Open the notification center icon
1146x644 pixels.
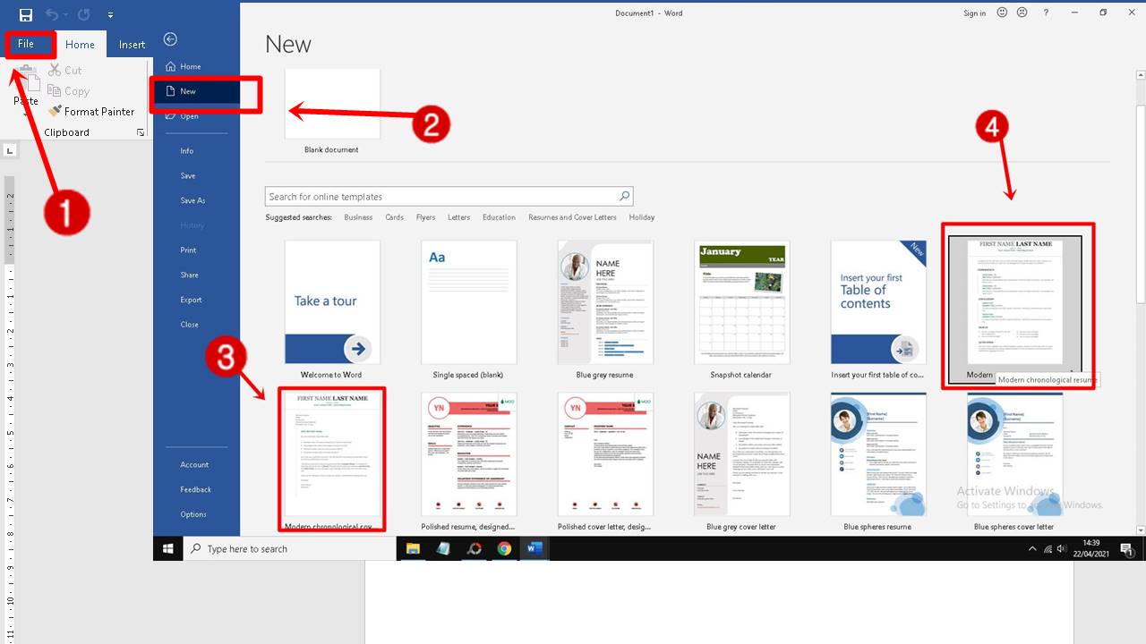click(1127, 548)
